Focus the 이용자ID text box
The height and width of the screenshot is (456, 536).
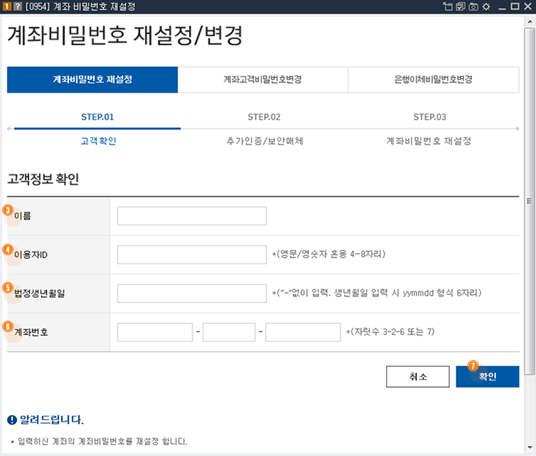coord(192,255)
